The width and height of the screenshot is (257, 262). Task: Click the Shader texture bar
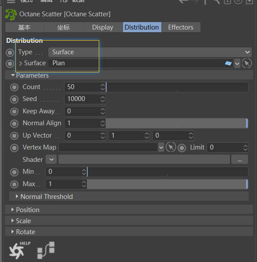coord(144,159)
